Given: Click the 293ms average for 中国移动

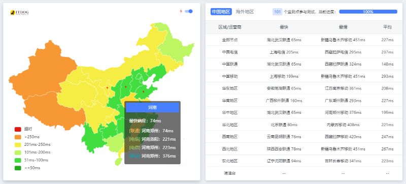Looking at the screenshot, I should (x=387, y=76).
